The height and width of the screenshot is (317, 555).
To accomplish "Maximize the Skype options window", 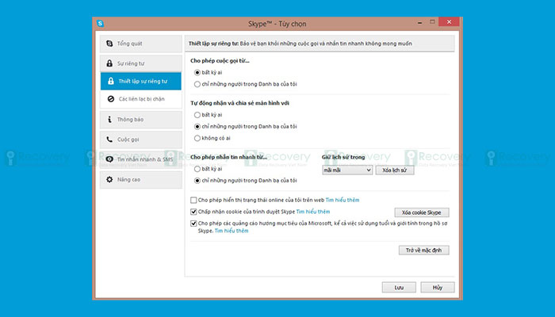I will click(432, 22).
